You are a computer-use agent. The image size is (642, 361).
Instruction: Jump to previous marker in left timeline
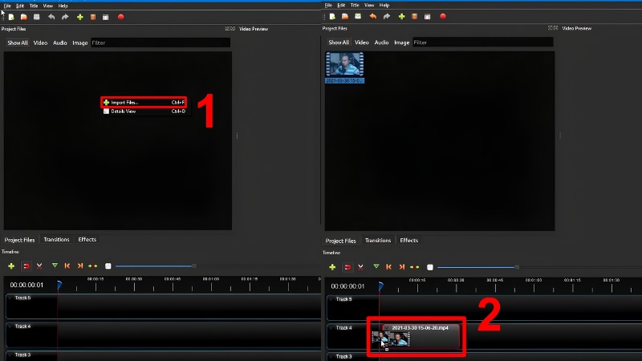point(67,266)
